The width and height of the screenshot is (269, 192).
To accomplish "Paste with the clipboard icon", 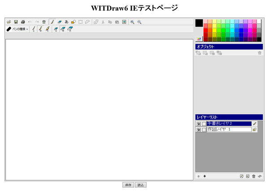I will 117,22.
